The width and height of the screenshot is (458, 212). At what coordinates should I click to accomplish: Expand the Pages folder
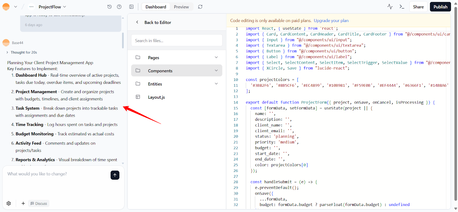pos(177,58)
